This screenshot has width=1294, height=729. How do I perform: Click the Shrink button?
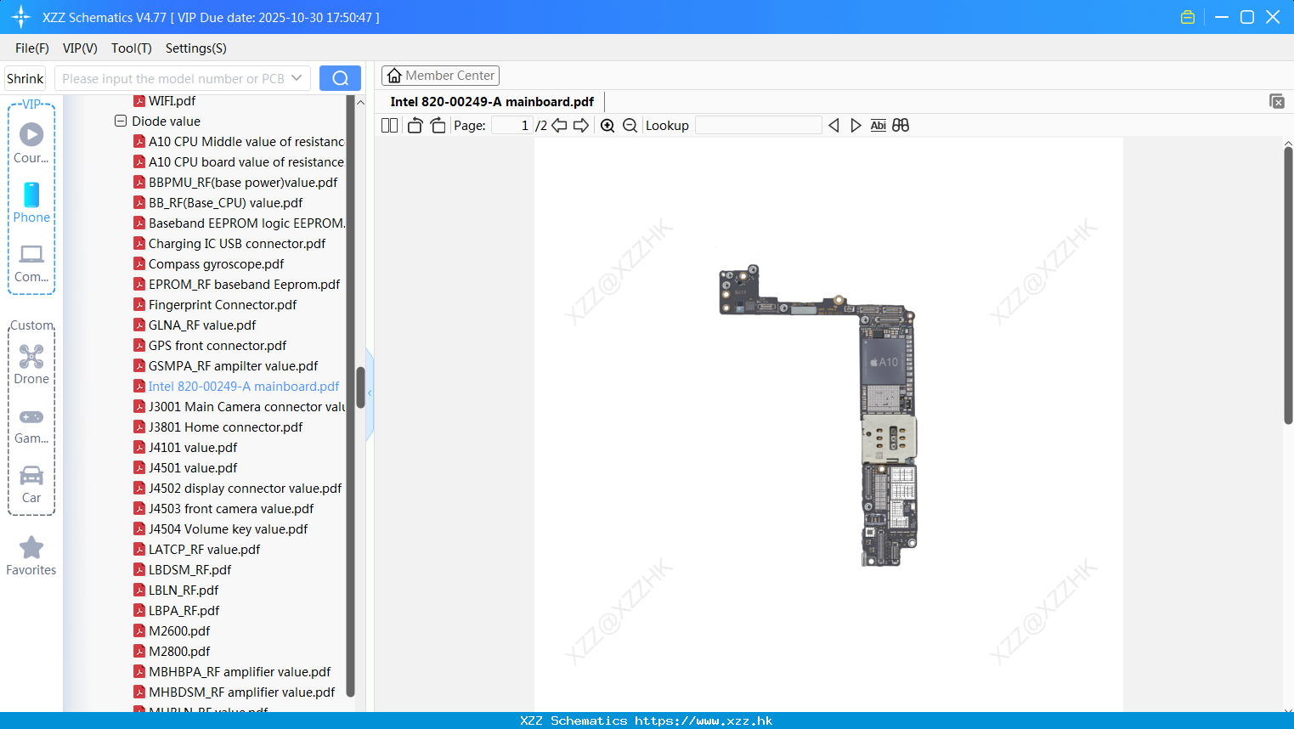pyautogui.click(x=25, y=78)
